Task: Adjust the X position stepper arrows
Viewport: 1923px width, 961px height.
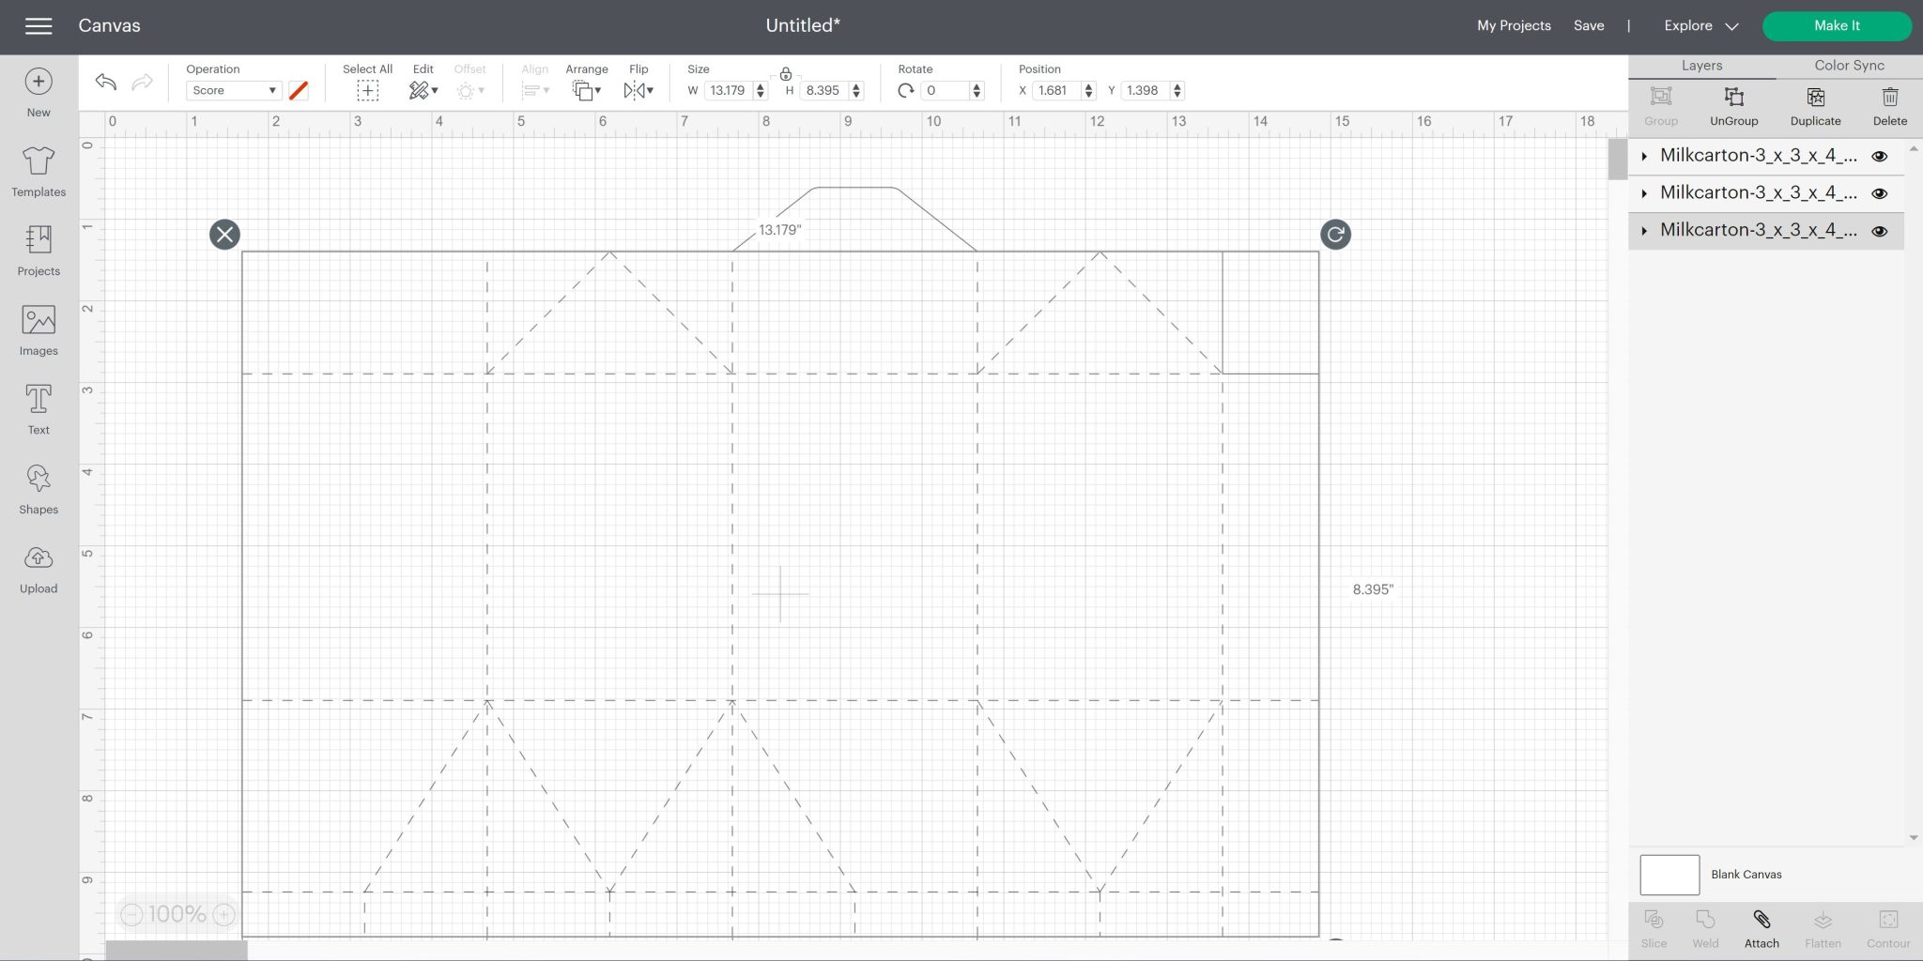Action: (1089, 90)
